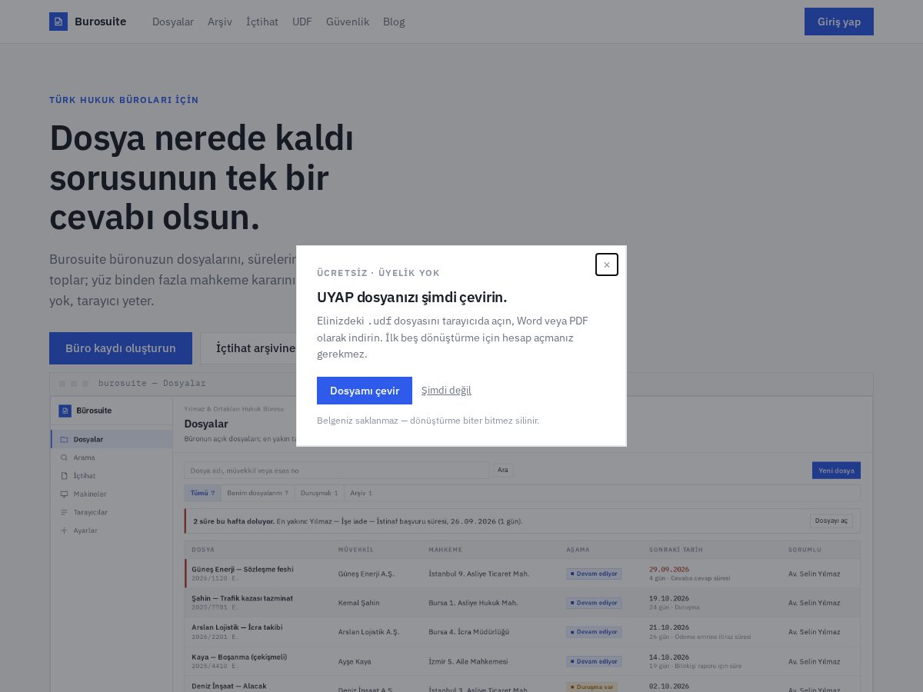The width and height of the screenshot is (923, 692).
Task: Open Şahin — Trafik kazası tazminat file
Action: pyautogui.click(x=242, y=598)
